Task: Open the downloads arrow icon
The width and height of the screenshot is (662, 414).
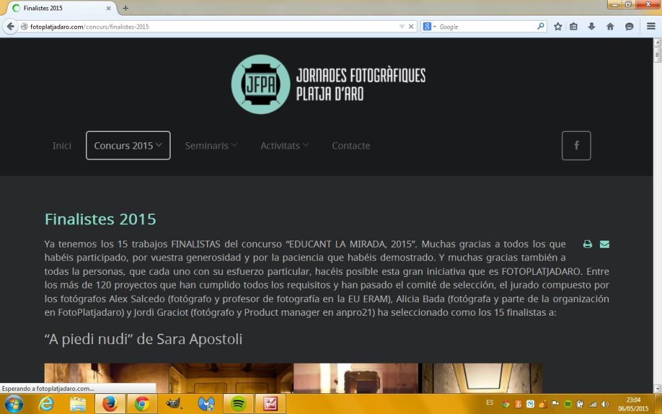Action: [590, 27]
